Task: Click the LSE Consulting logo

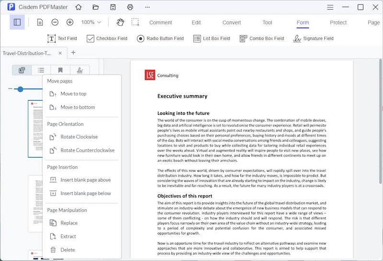Action: [161, 75]
